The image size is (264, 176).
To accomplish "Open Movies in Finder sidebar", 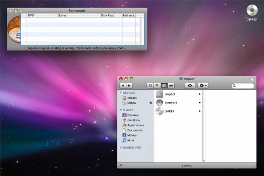I will pyautogui.click(x=129, y=135).
